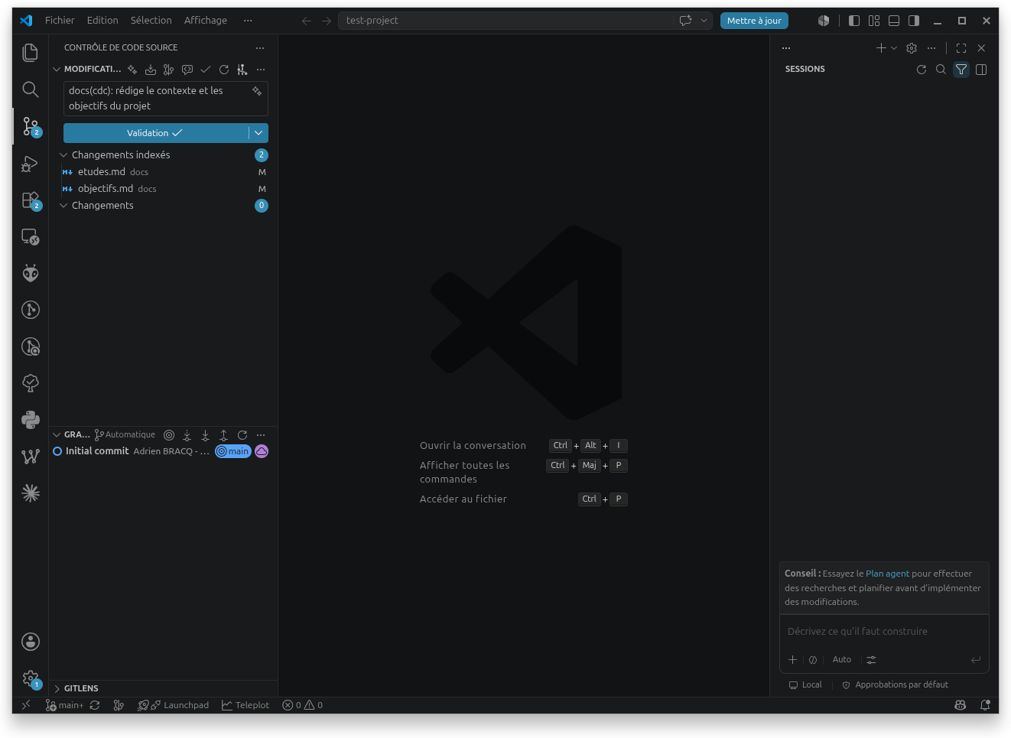The height and width of the screenshot is (738, 1011).
Task: Collapse the Changements group
Action: tap(63, 206)
